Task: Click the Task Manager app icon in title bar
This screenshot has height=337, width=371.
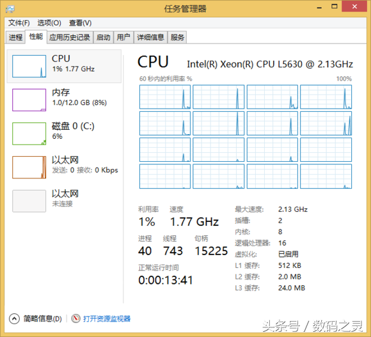Action: click(10, 9)
